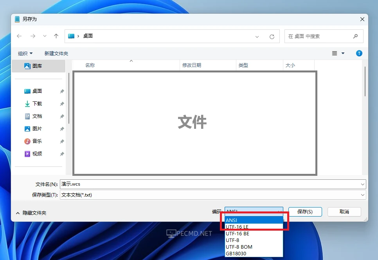
Task: Open the 组织 menu
Action: coord(25,54)
